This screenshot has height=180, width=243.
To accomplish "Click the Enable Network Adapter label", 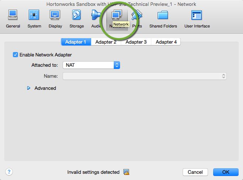I will click(x=46, y=55).
